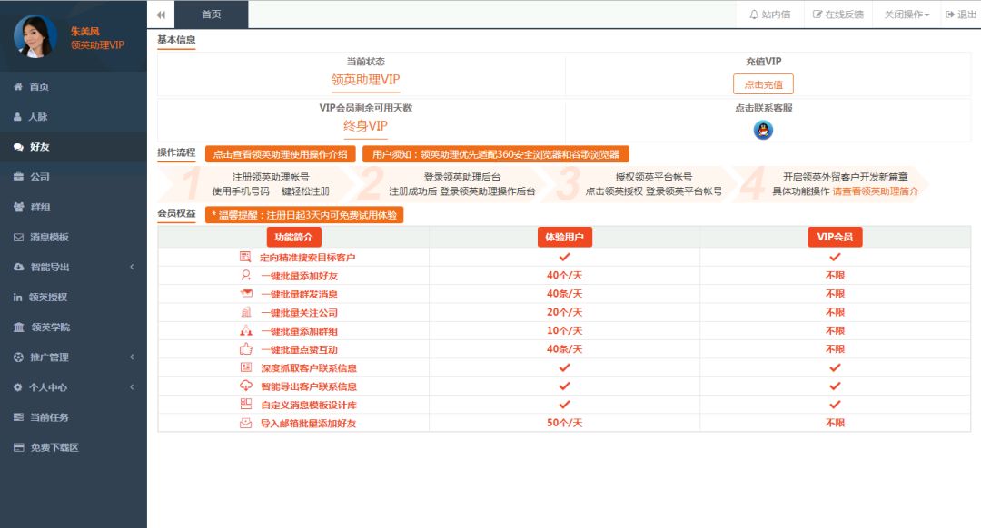Viewport: 981px width, 528px height.
Task: Click the 点击充值 recharge button
Action: (762, 83)
